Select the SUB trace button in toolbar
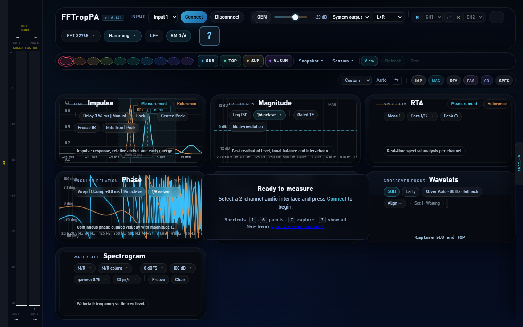The image size is (523, 327). coord(208,61)
